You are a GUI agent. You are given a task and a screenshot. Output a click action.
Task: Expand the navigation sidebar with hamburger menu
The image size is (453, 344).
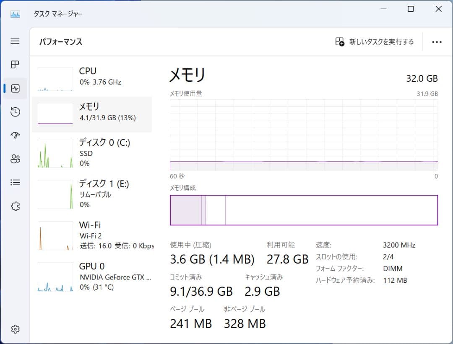click(x=15, y=41)
